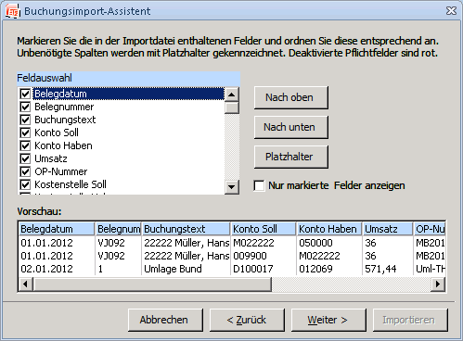This screenshot has height=341, width=463.
Task: Click the Nach unten button
Action: 291,127
